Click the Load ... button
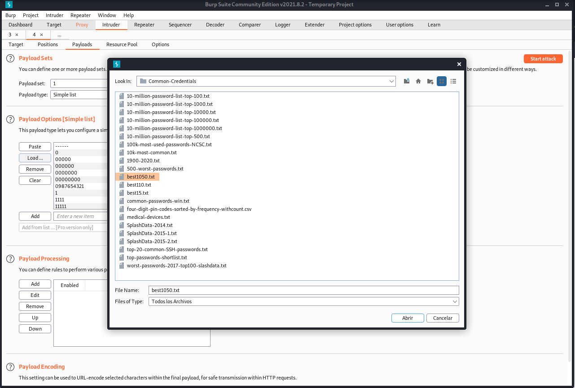The height and width of the screenshot is (388, 575). coord(35,158)
